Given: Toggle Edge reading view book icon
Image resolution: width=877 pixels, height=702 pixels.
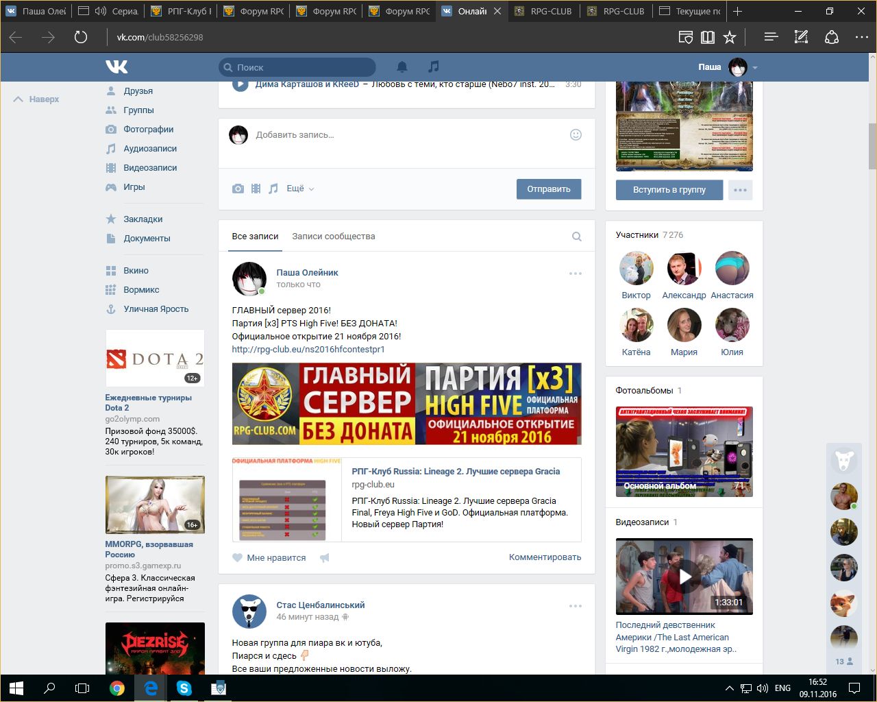Looking at the screenshot, I should (x=708, y=37).
